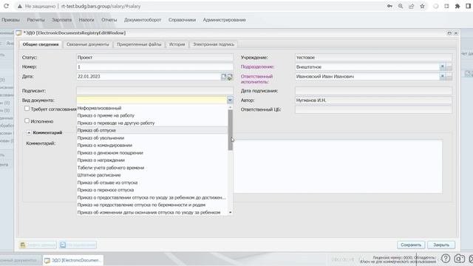Open the Администрирование menu
Screen dimensions: 473x266
[224, 20]
